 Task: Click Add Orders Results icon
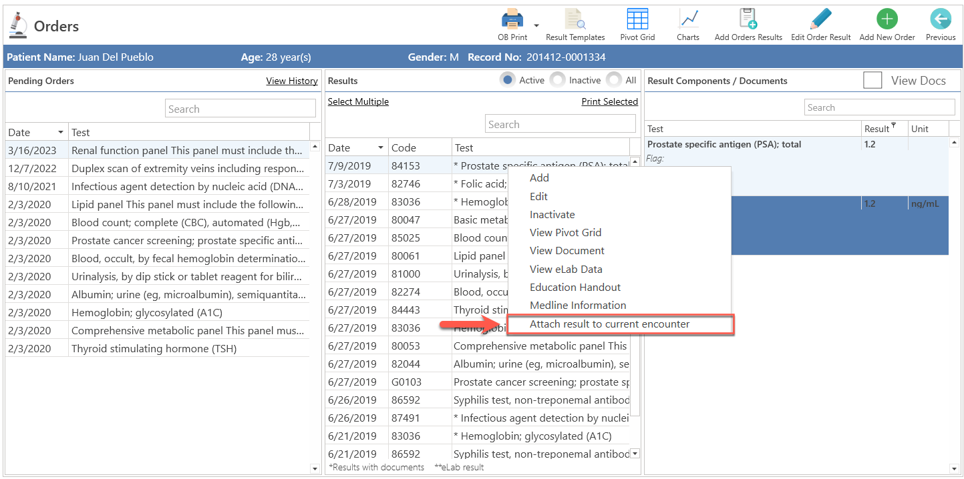[748, 19]
